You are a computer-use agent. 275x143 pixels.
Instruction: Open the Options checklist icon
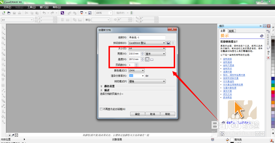[132, 13]
